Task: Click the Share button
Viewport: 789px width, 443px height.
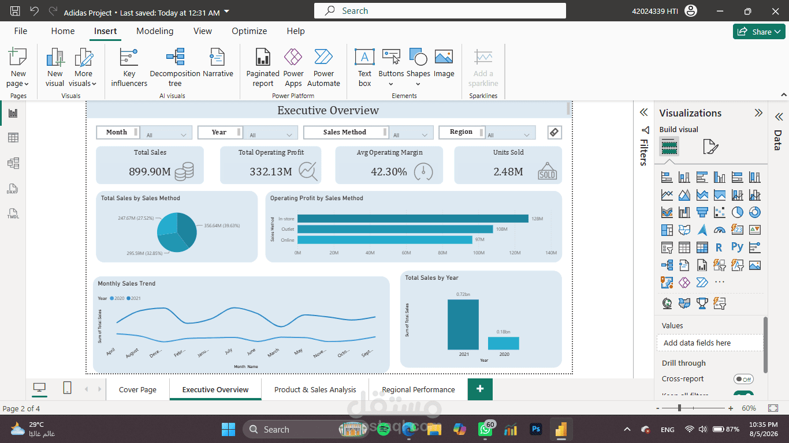Action: tap(759, 32)
